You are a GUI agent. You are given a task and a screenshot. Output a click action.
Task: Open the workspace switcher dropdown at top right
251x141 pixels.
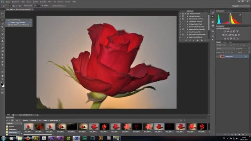240,6
